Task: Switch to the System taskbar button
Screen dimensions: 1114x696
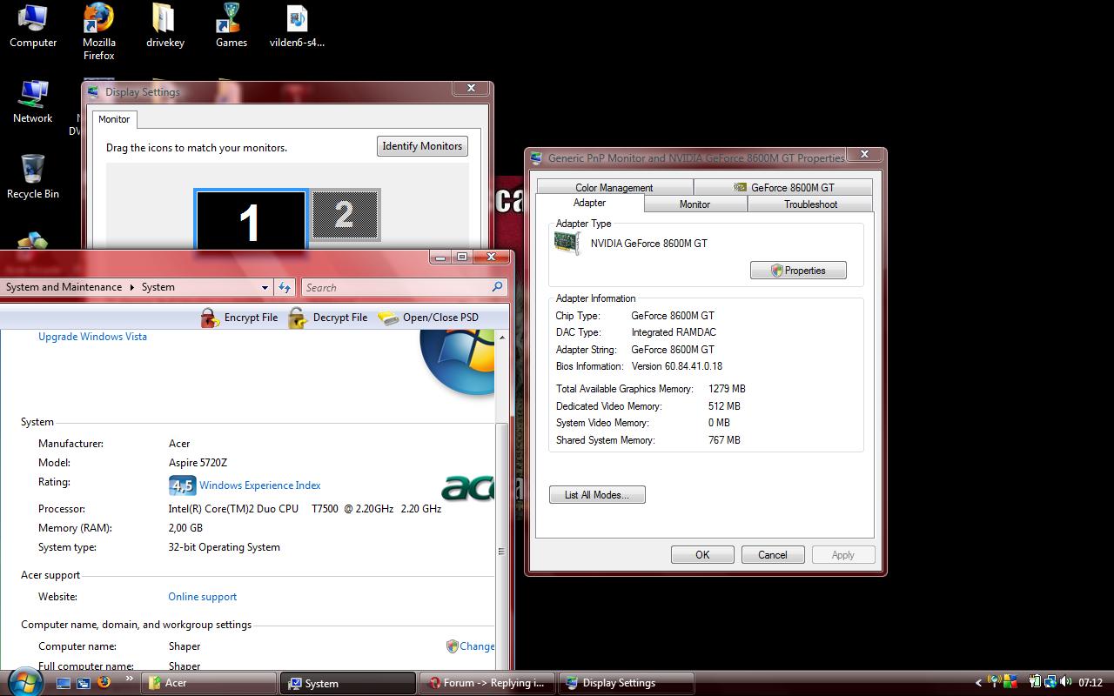Action: tap(347, 683)
